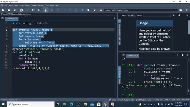Viewport: 190px width, 107px height.
Task: Run the current cell
Action: point(34,10)
